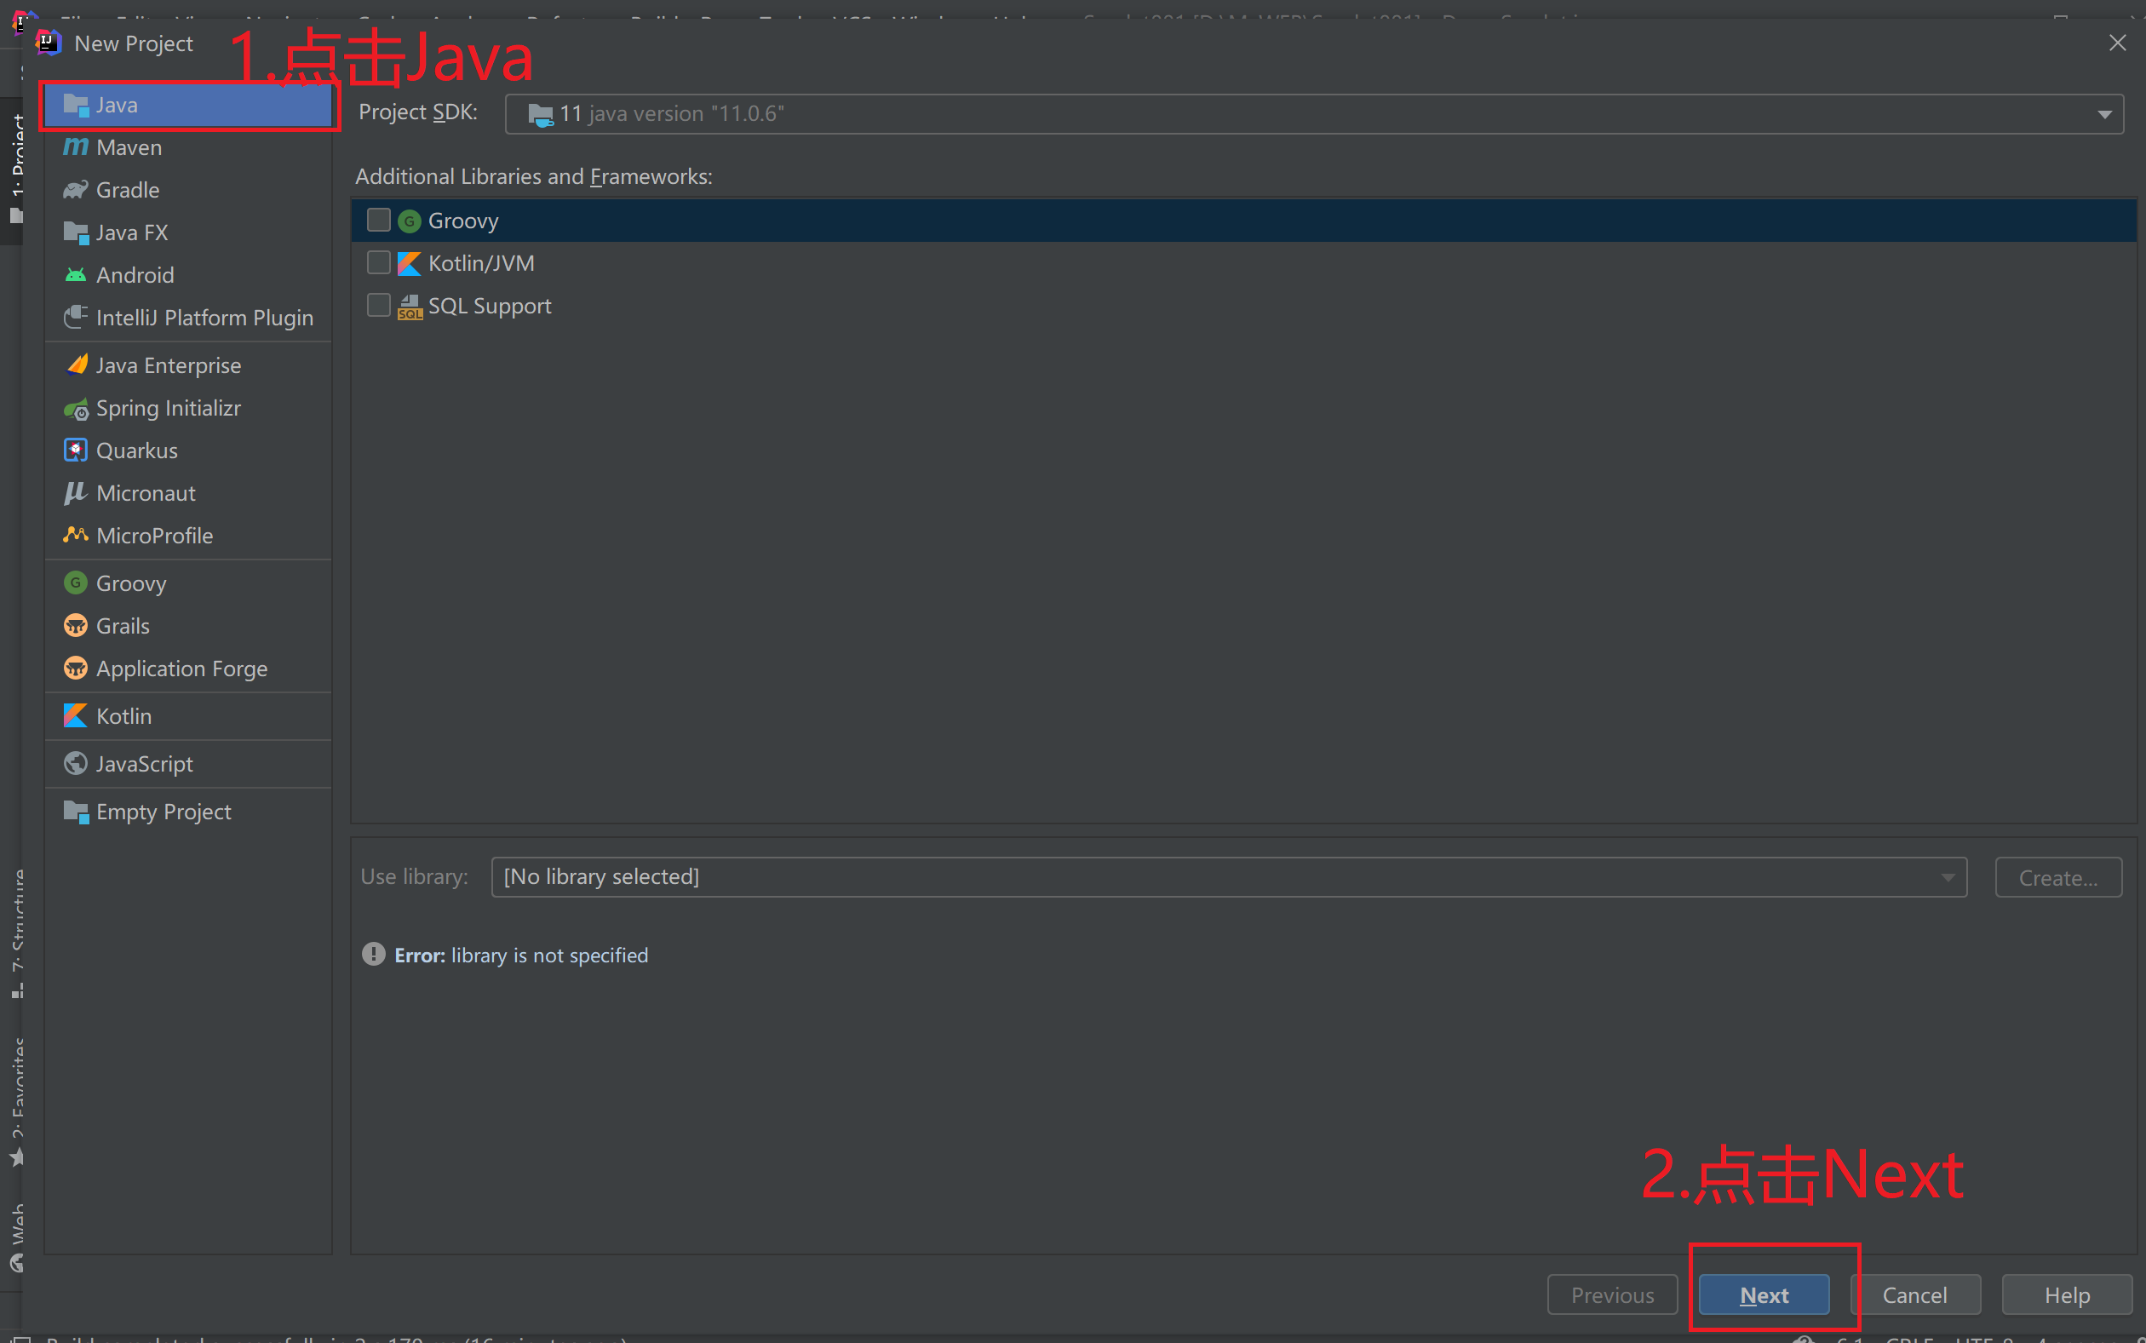Select the JavaScript globe icon
This screenshot has height=1343, width=2146.
coord(76,764)
